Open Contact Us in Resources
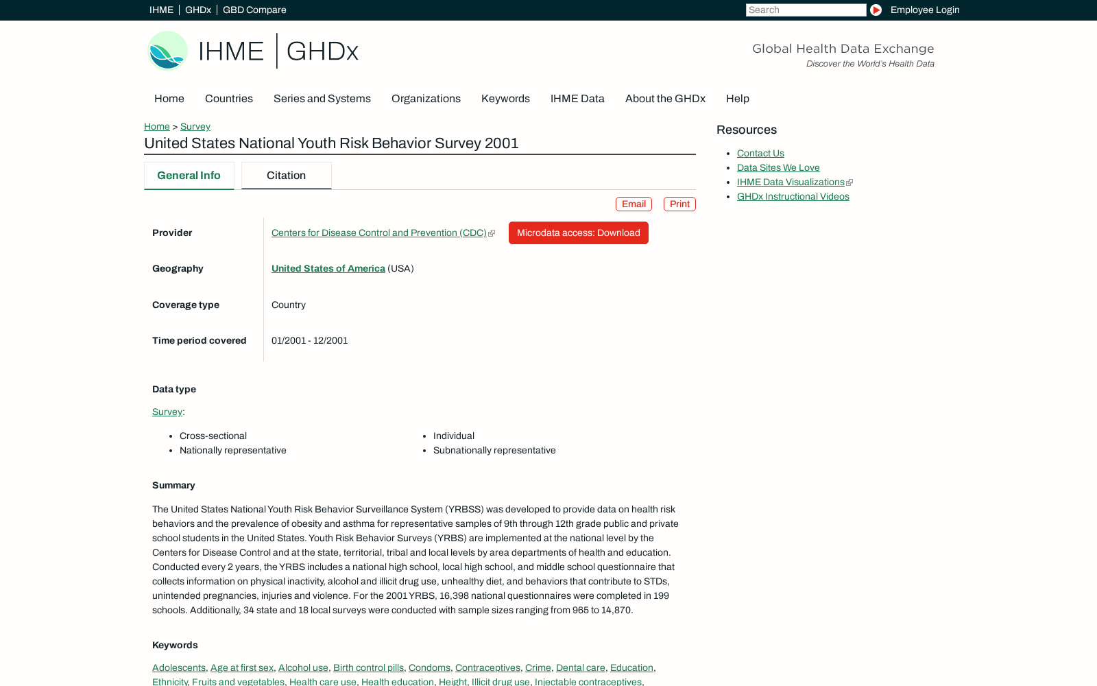The height and width of the screenshot is (686, 1097). pos(760,154)
